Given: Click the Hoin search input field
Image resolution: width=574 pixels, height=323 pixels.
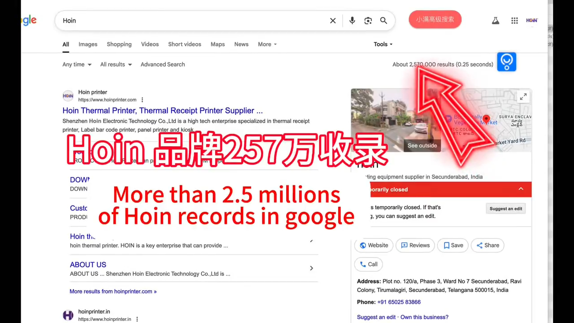Looking at the screenshot, I should coord(193,21).
